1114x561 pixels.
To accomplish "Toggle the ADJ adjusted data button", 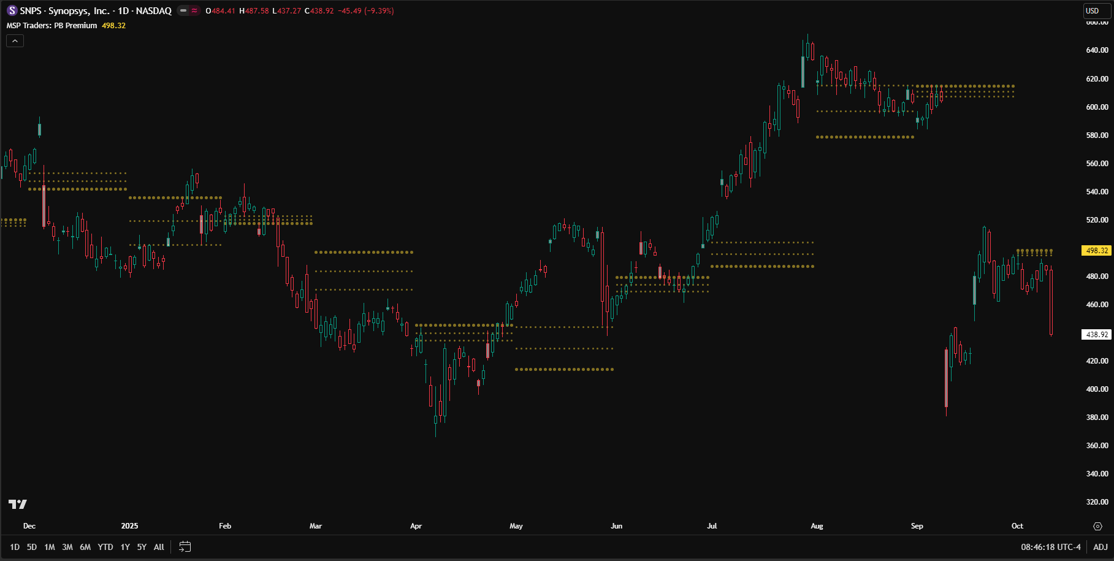I will click(x=1100, y=547).
